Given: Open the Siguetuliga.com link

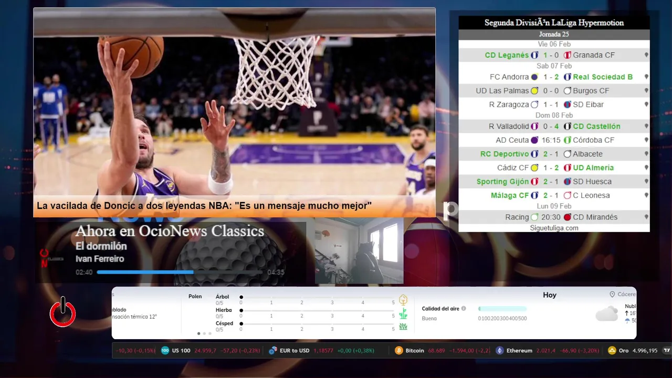Looking at the screenshot, I should pos(554,228).
